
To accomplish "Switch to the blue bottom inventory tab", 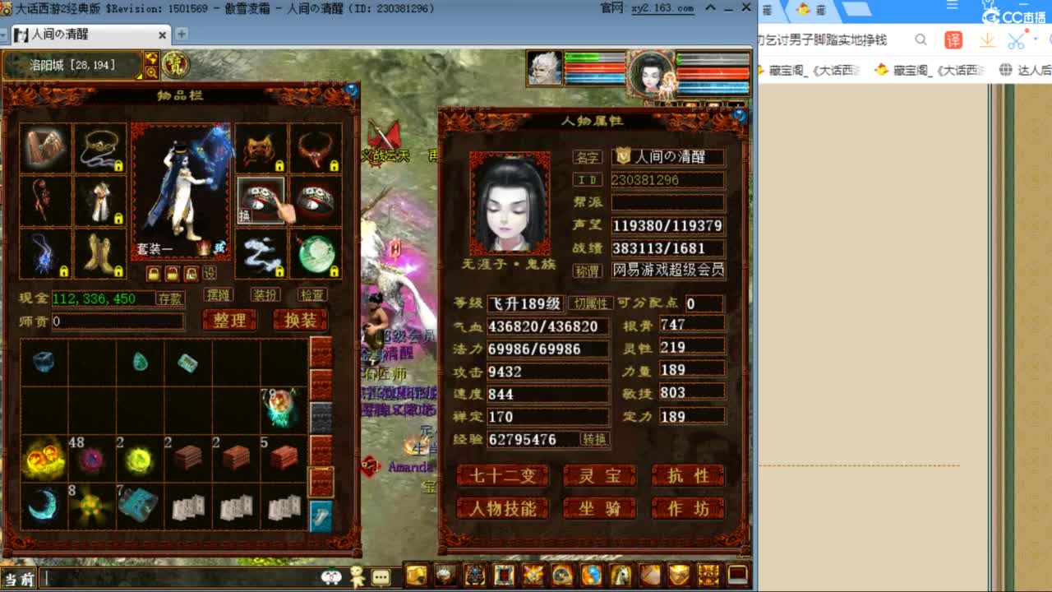I will [x=321, y=516].
